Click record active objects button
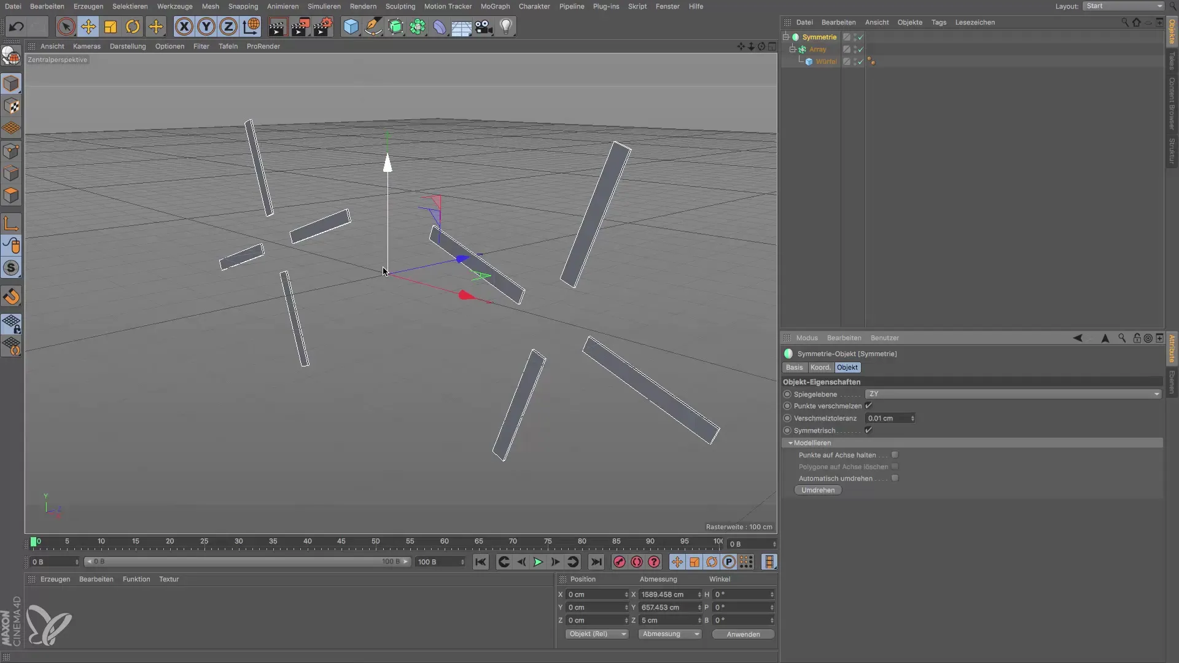Viewport: 1179px width, 663px height. point(620,562)
